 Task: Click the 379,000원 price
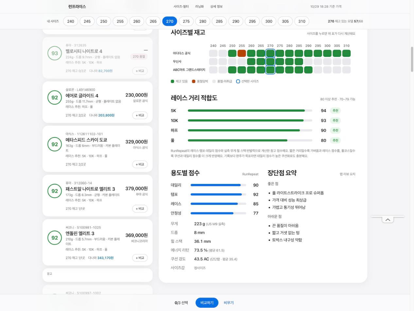click(x=136, y=188)
